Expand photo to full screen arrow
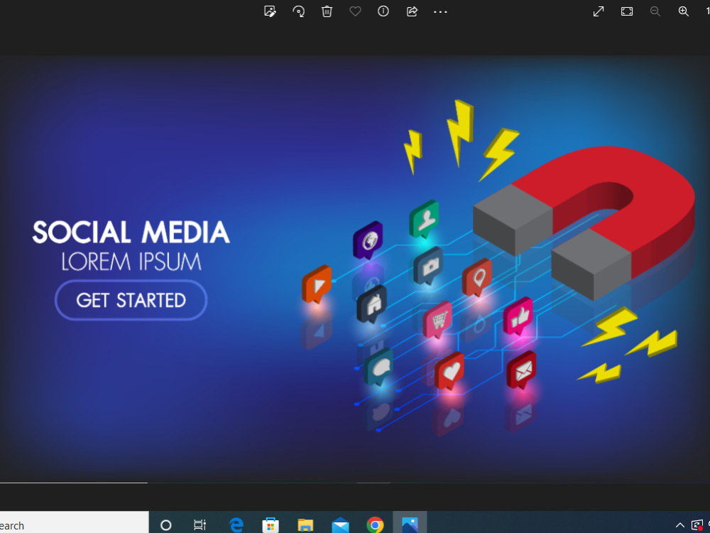This screenshot has width=710, height=533. 599,11
